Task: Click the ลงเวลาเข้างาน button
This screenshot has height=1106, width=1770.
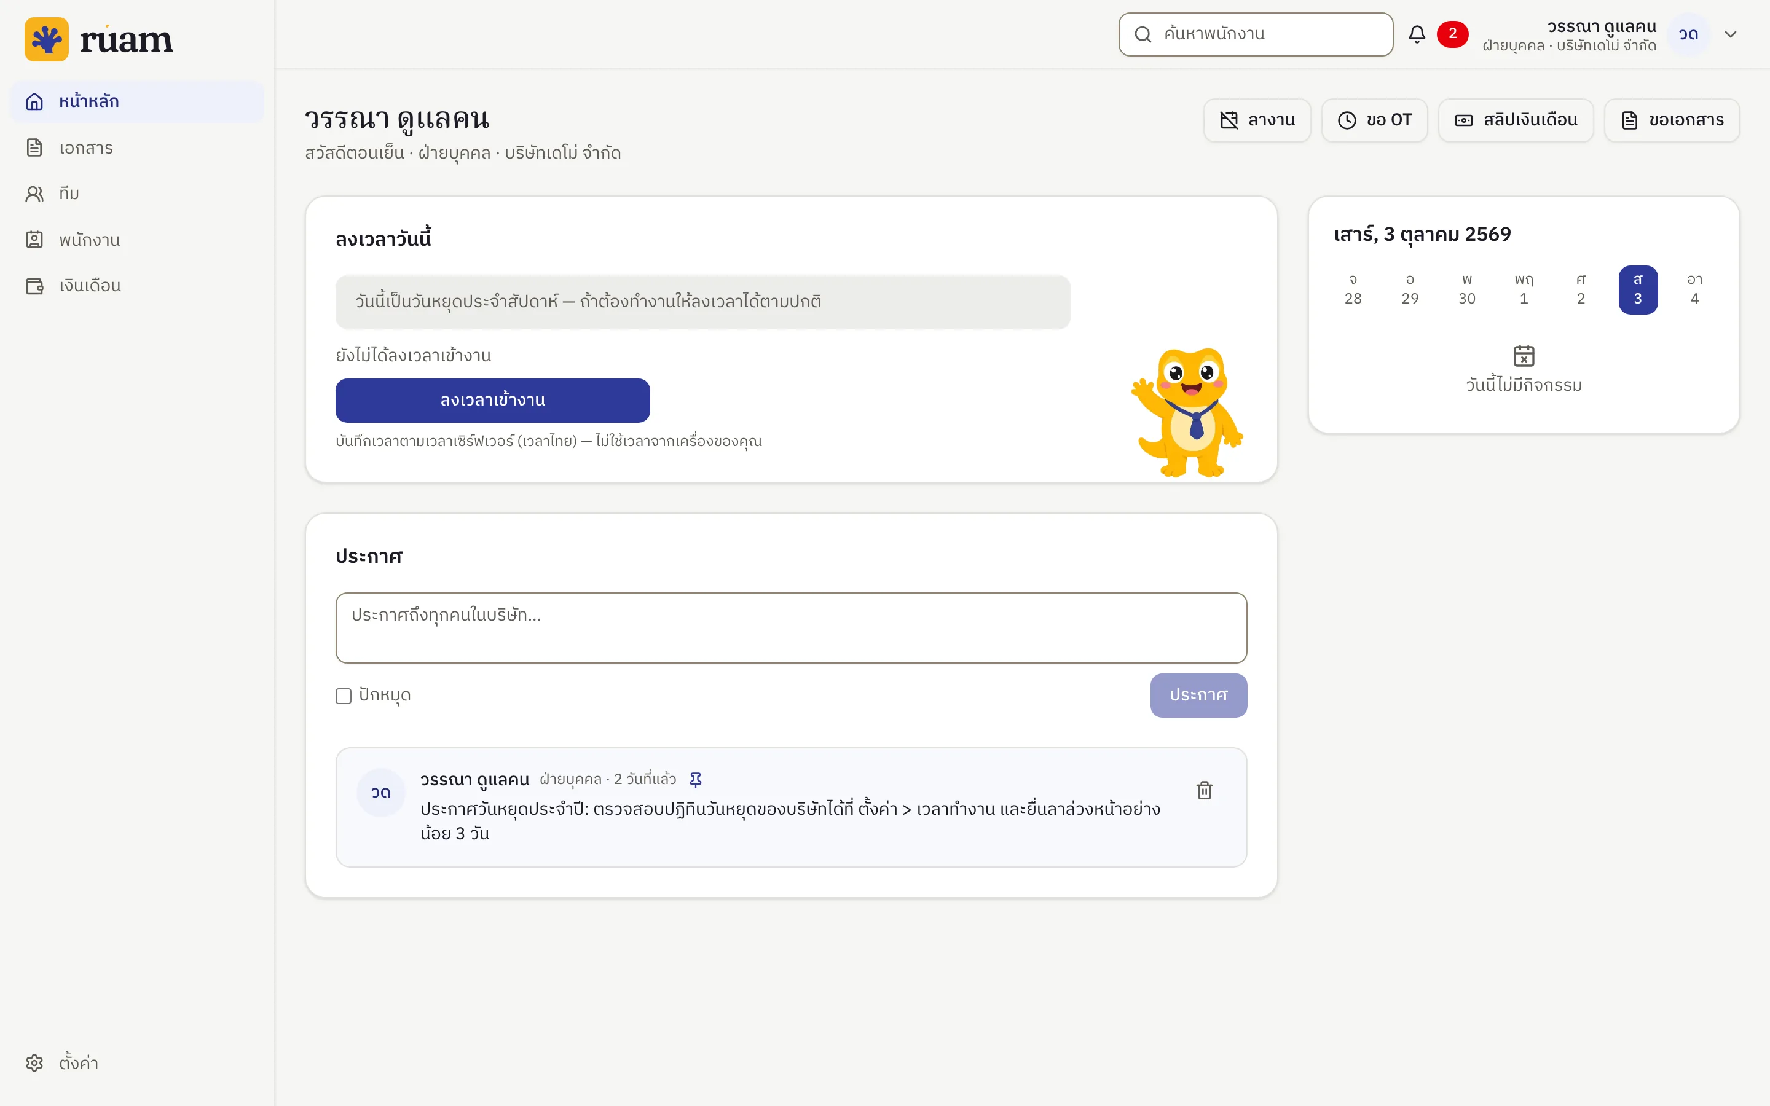Action: coord(492,400)
